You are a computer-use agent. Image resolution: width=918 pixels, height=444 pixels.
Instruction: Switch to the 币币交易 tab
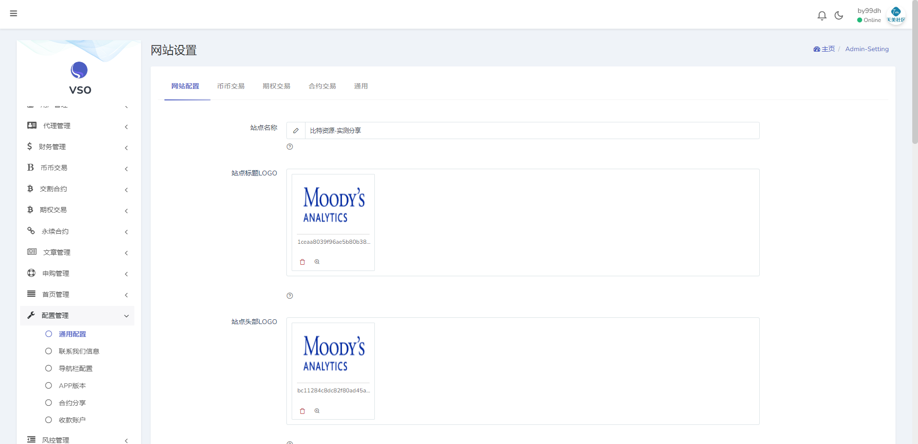pos(231,87)
